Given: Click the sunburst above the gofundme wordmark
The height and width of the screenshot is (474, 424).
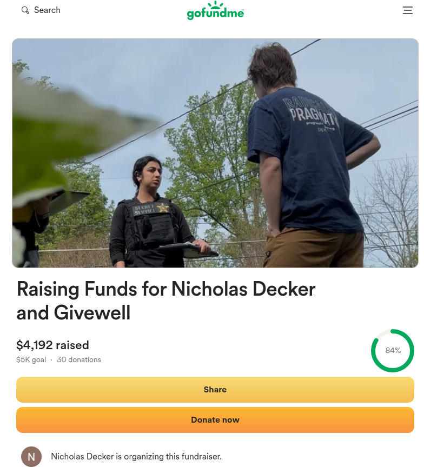Looking at the screenshot, I should coord(215,5).
